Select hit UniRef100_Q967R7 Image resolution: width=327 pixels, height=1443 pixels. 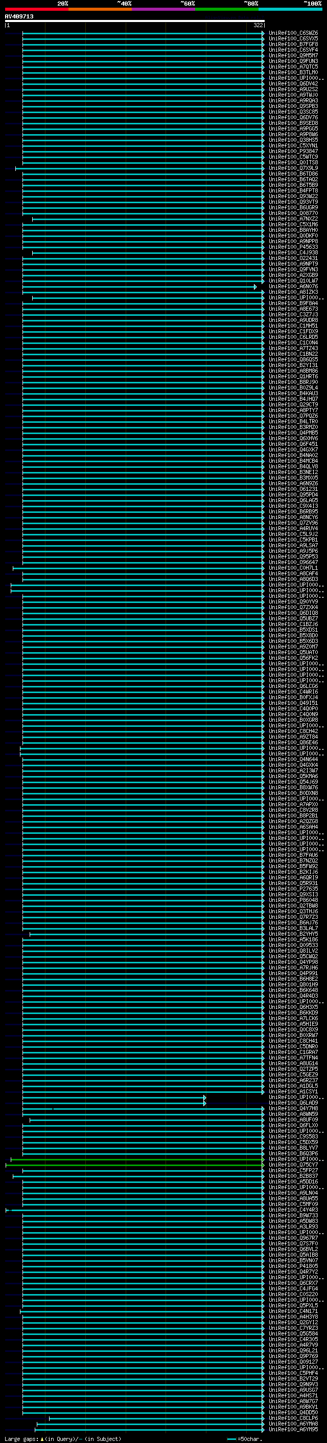click(x=293, y=1238)
